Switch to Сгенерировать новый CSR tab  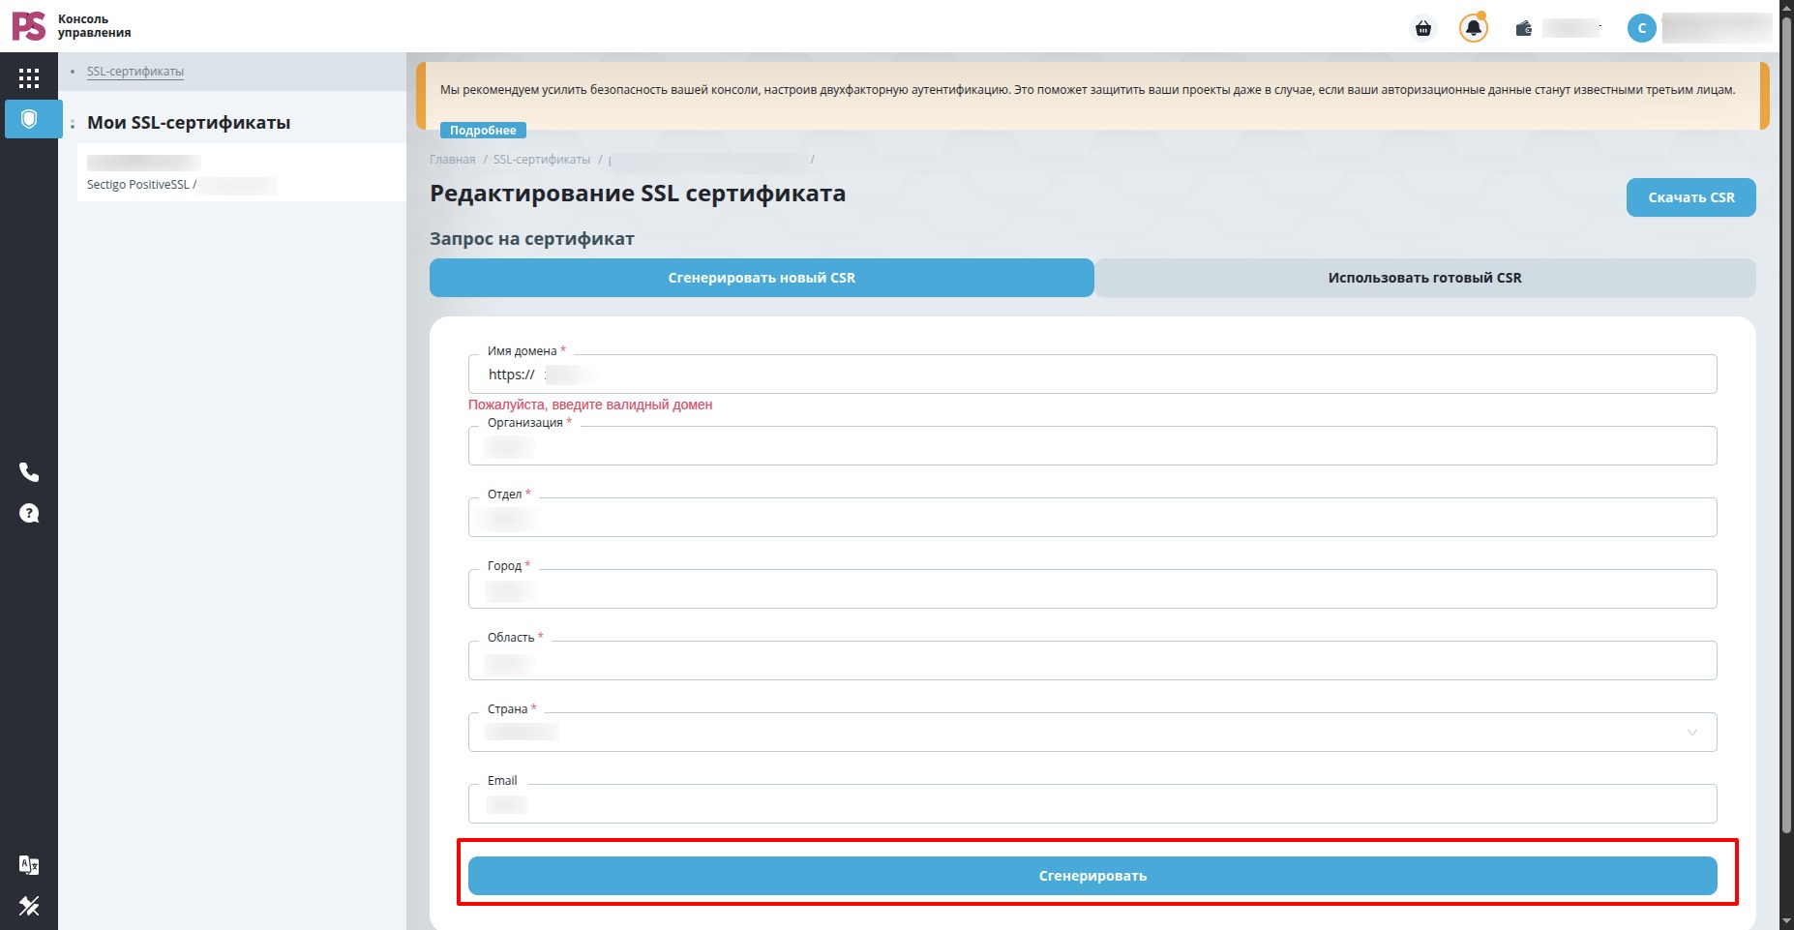click(762, 278)
